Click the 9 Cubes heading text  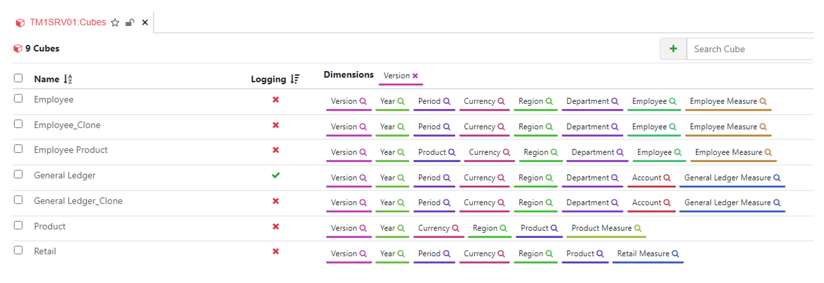pyautogui.click(x=42, y=48)
